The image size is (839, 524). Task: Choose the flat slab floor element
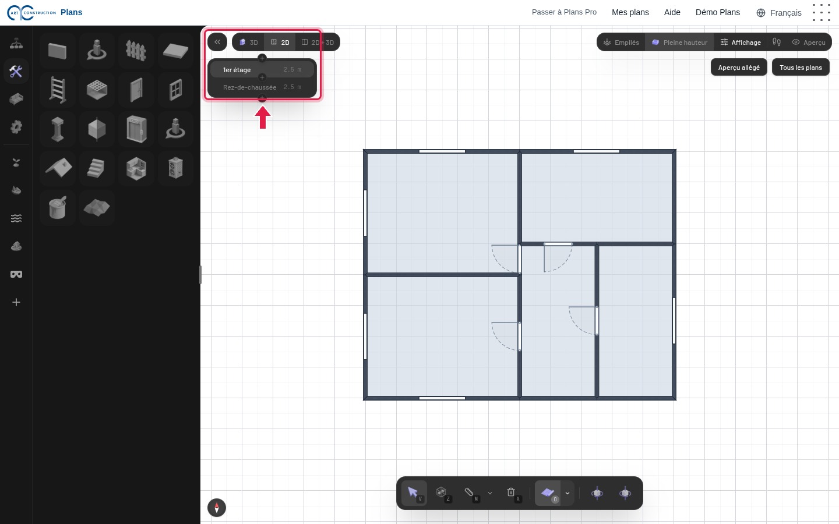coord(175,51)
